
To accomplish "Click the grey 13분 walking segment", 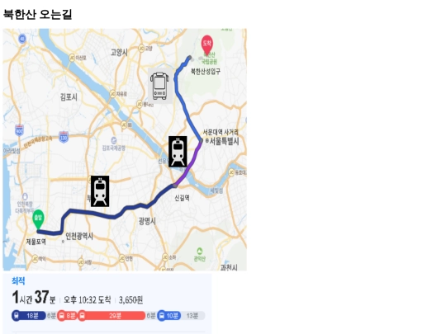I will (x=192, y=316).
